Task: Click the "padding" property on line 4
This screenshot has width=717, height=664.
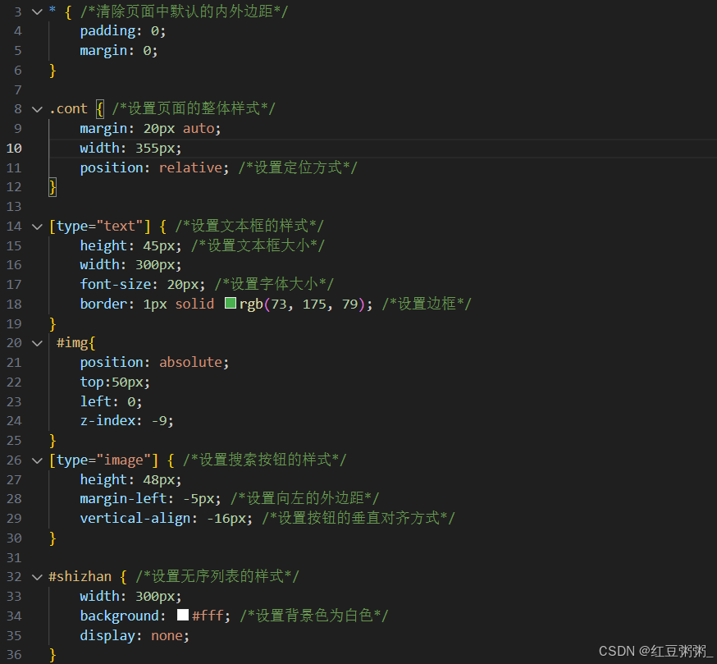Action: coord(108,31)
